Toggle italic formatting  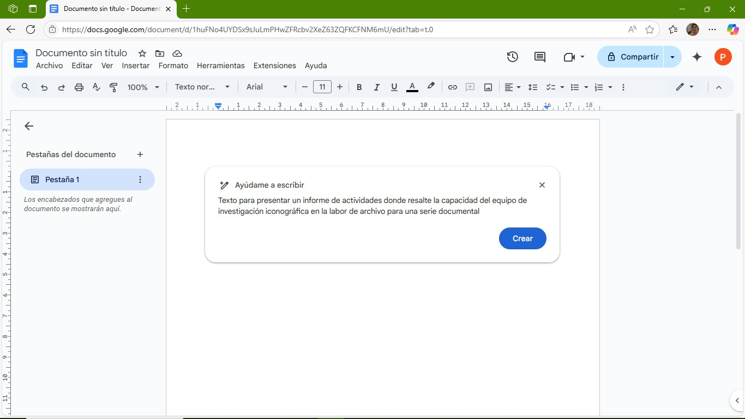pos(376,87)
